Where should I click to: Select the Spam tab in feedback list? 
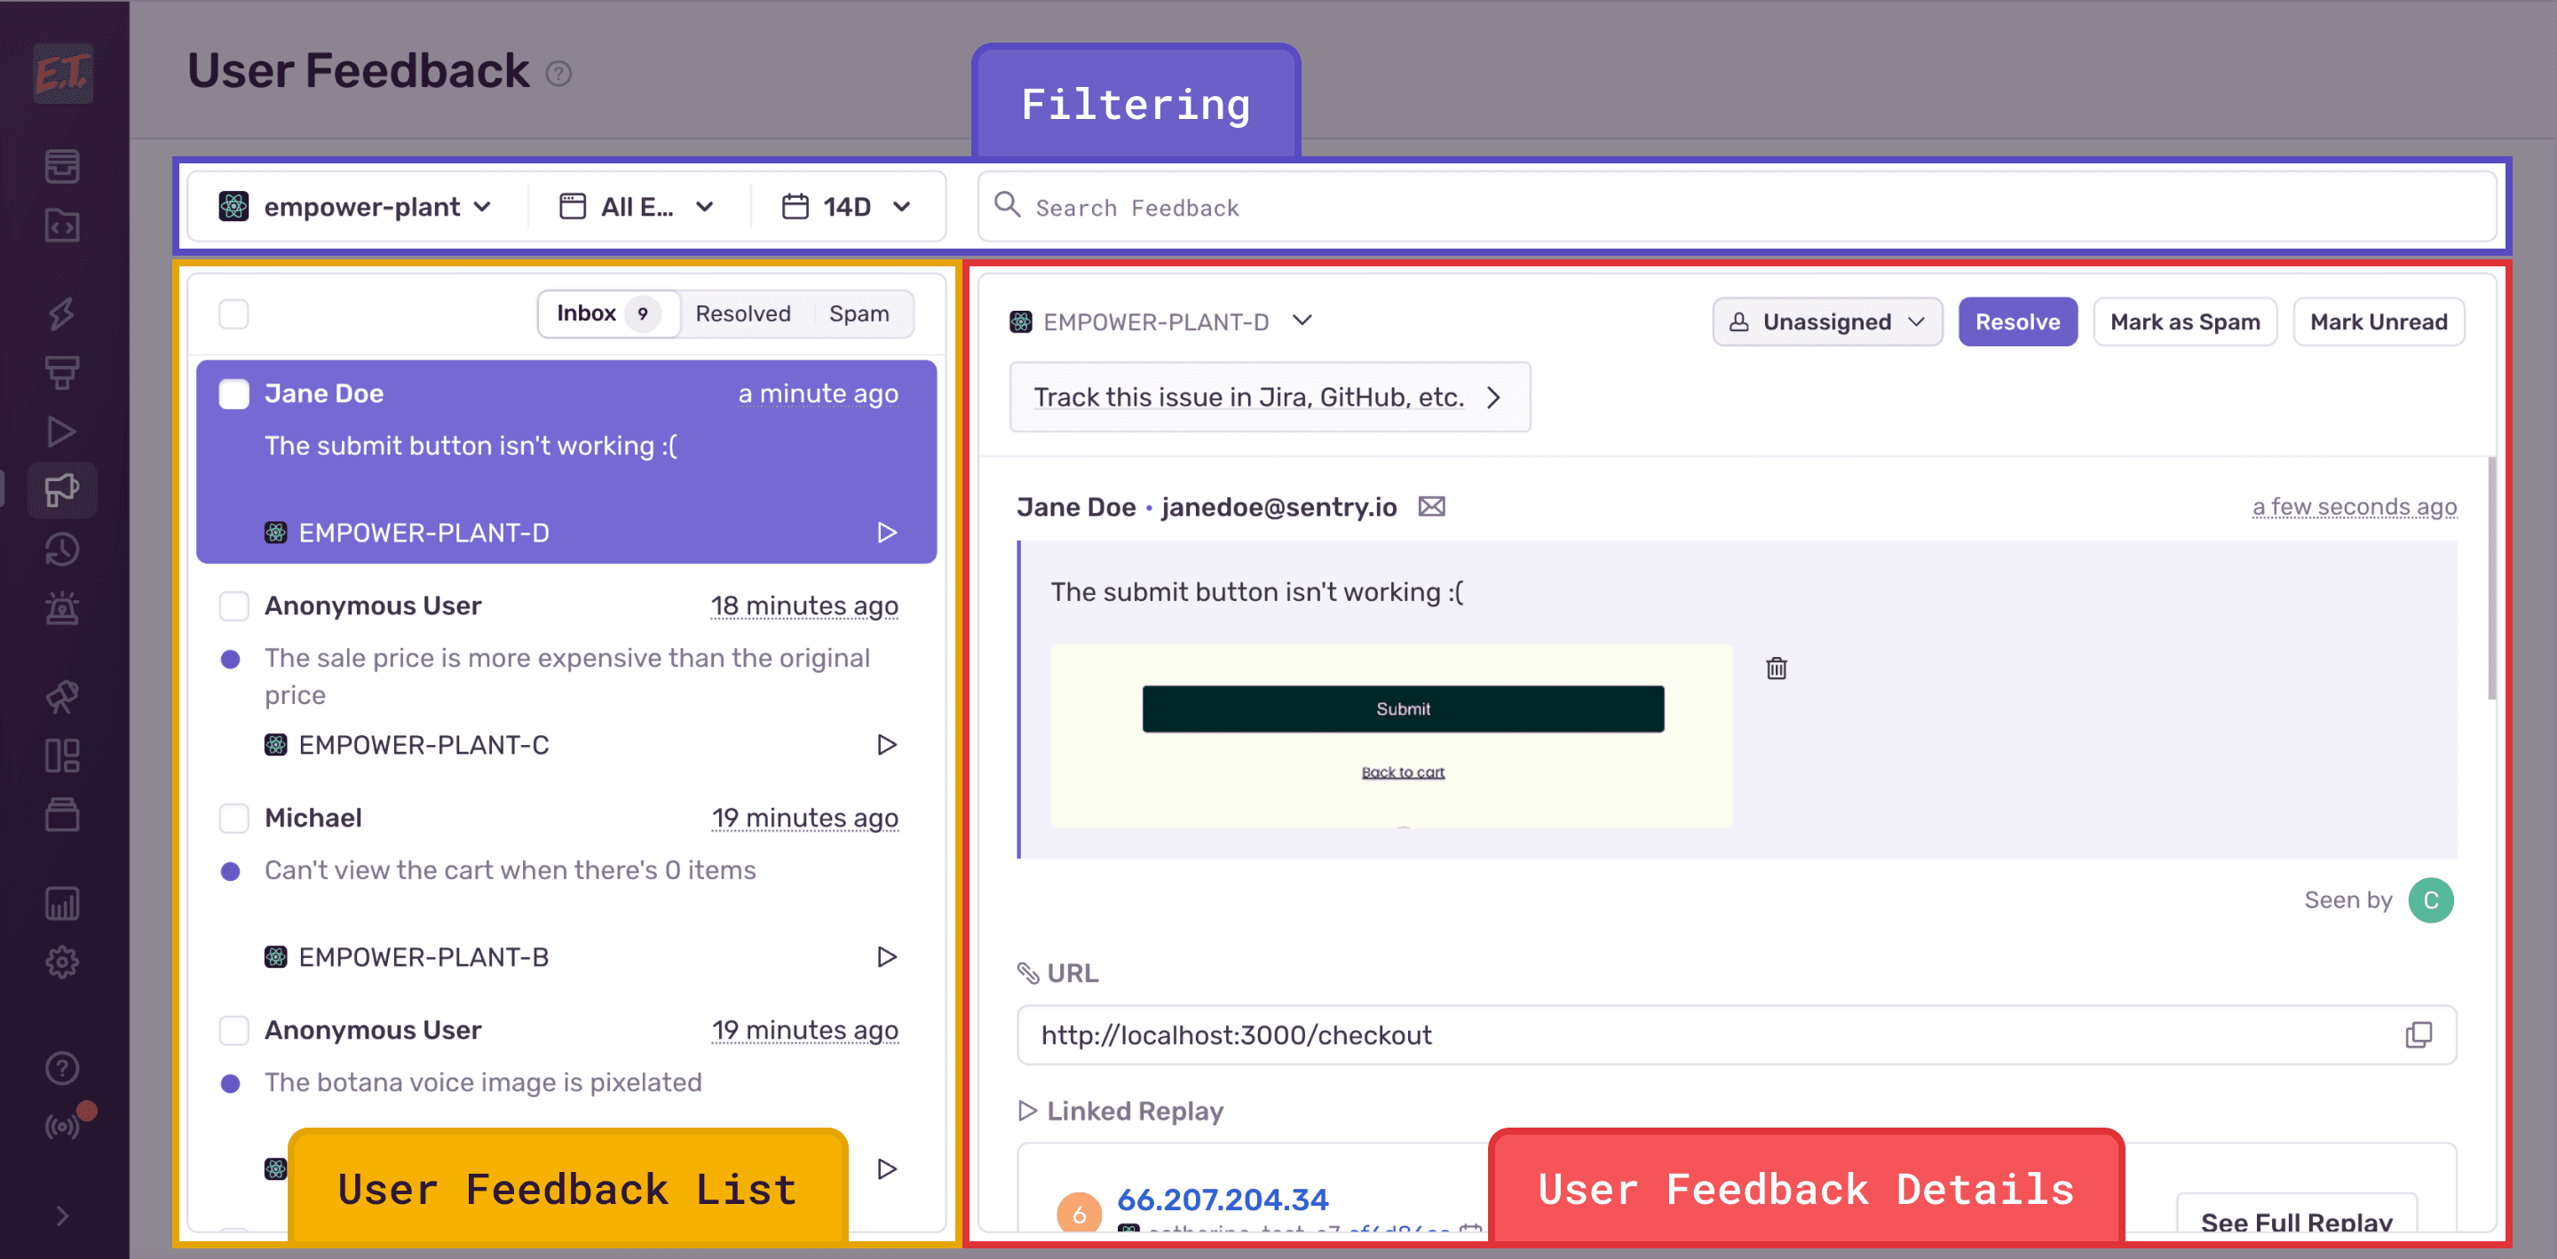click(x=861, y=316)
